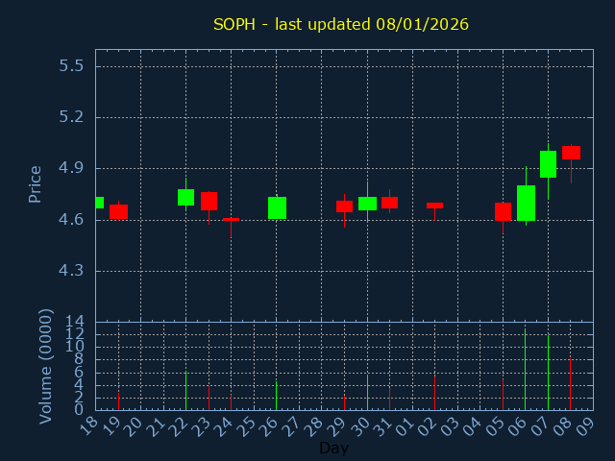Viewport: 615px width, 461px height.
Task: Select the green candlestick on day 26
Action: click(x=277, y=207)
